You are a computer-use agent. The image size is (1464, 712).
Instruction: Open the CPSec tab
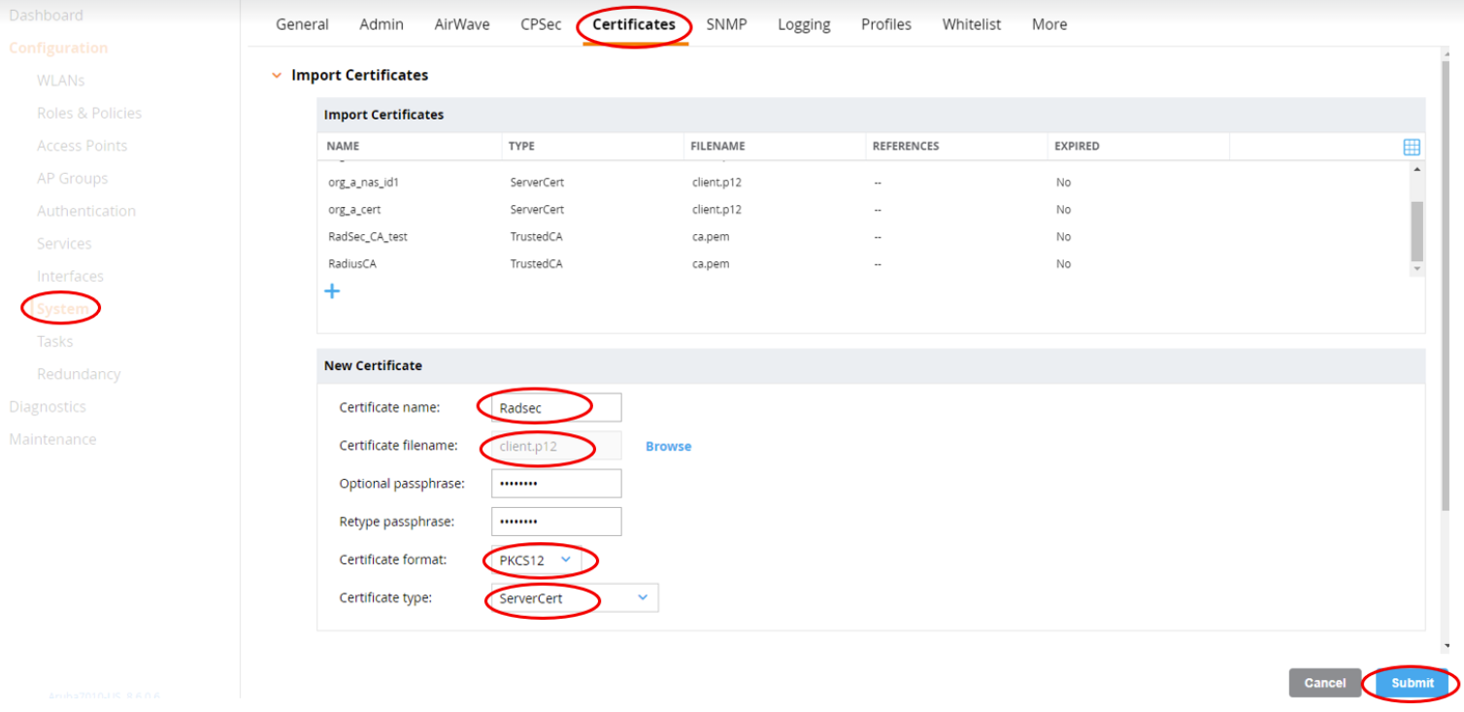(x=541, y=24)
